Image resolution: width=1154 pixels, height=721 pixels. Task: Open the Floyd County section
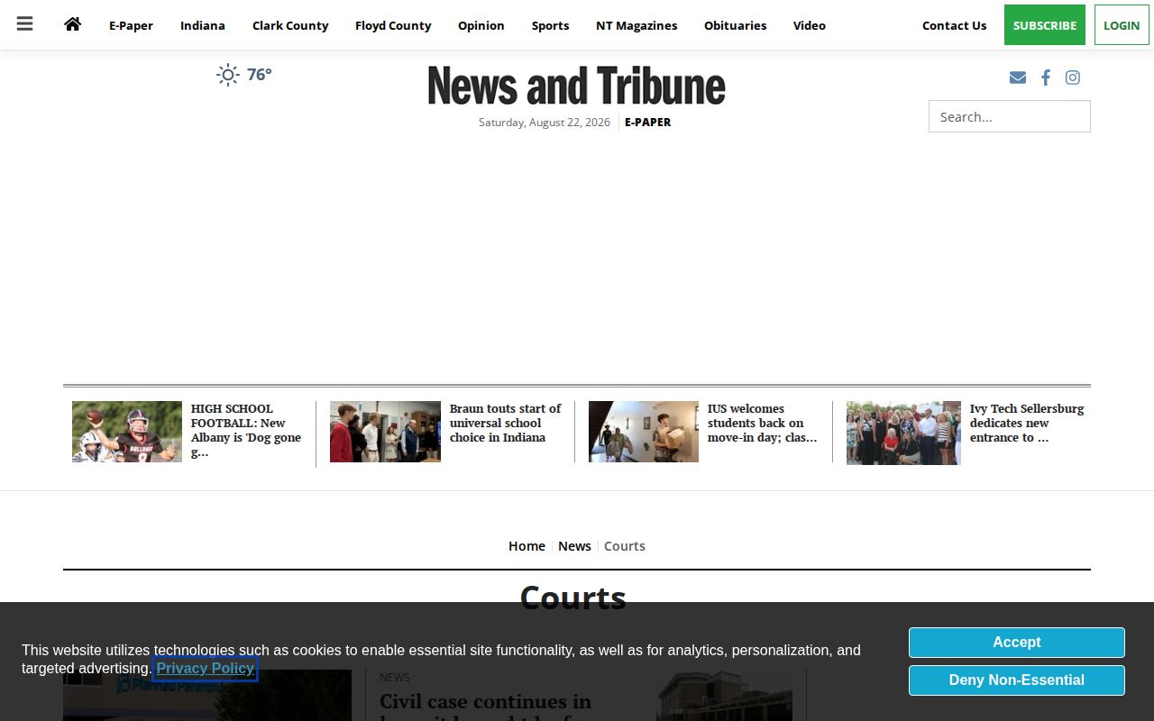point(393,25)
